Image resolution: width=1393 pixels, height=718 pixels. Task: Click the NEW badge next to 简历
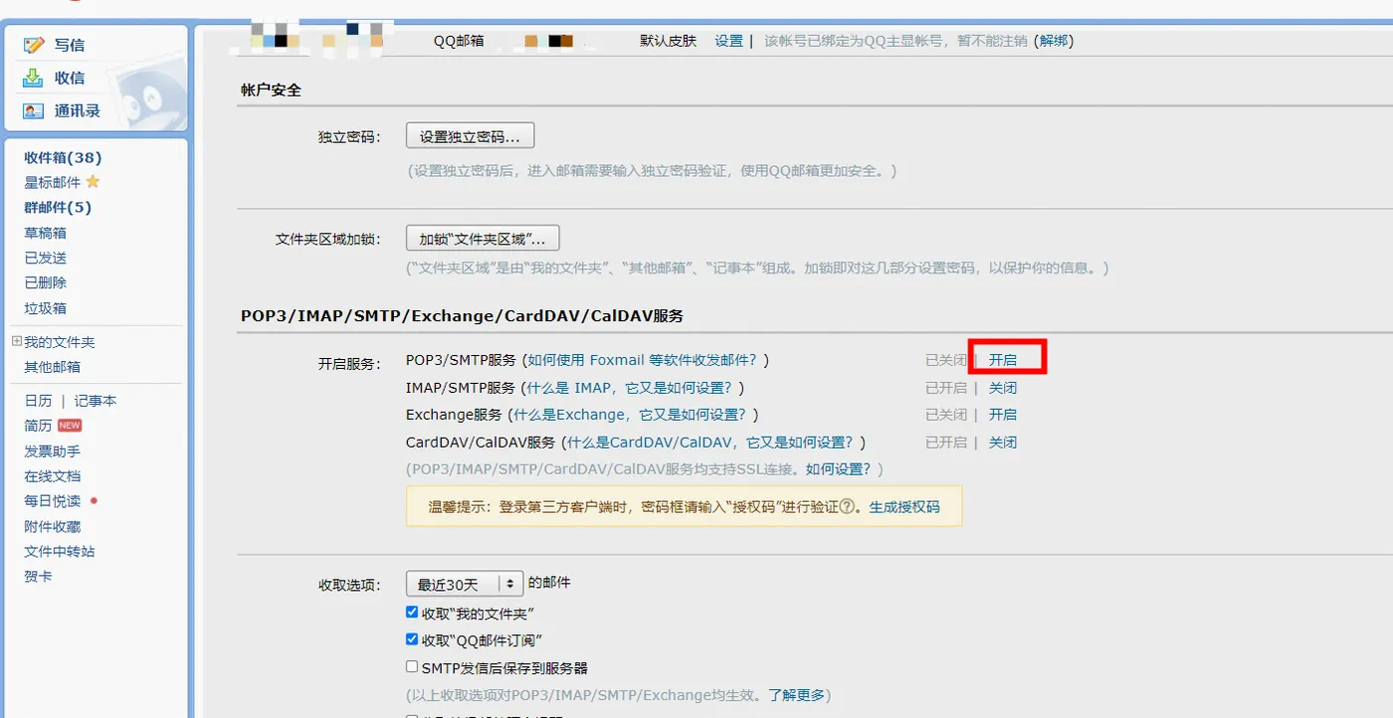70,426
